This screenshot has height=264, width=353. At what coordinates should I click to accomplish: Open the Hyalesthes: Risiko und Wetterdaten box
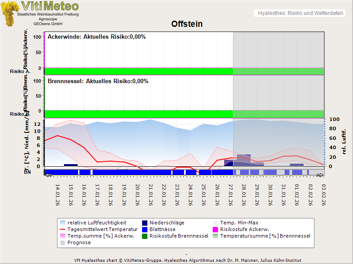[x=300, y=13]
